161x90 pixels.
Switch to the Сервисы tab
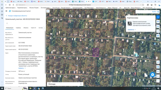18,28
